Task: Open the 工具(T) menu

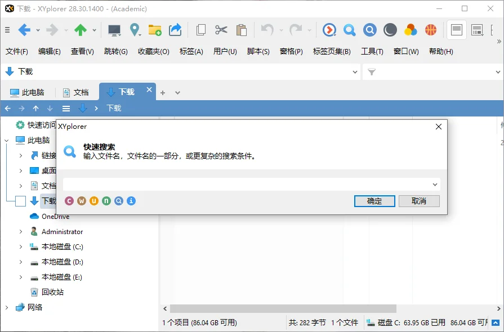Action: (x=372, y=51)
